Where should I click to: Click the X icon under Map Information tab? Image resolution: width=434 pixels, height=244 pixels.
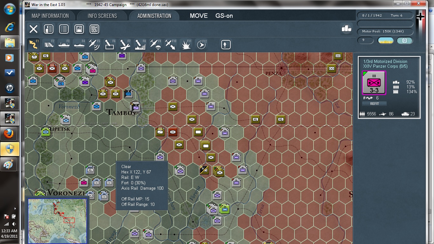coord(33,29)
